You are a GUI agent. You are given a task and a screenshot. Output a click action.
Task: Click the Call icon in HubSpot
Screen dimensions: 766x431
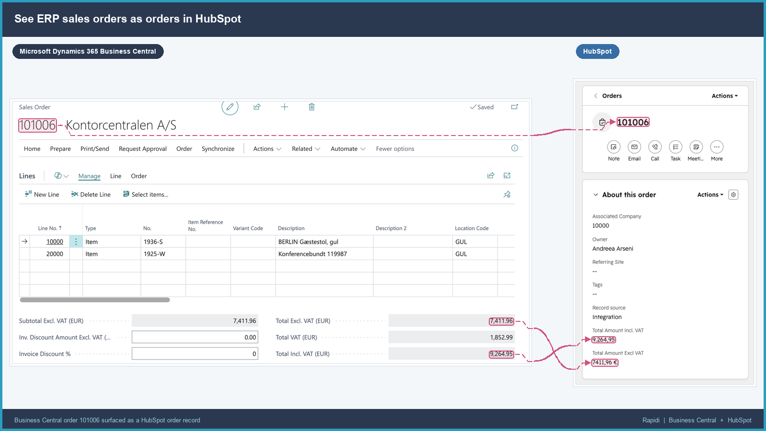(655, 147)
